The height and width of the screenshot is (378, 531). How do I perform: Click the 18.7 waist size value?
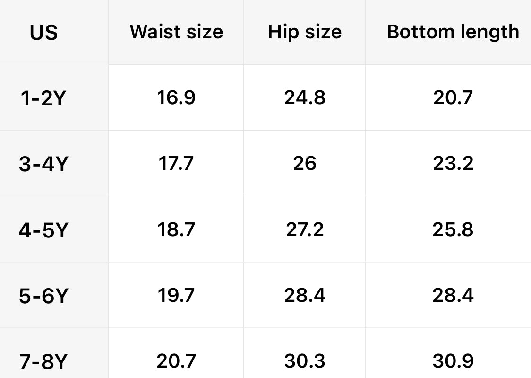tap(176, 229)
